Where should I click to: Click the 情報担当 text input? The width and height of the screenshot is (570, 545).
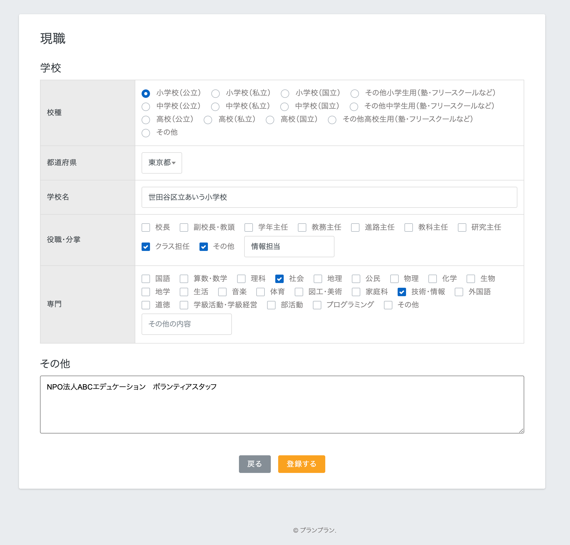pos(289,247)
